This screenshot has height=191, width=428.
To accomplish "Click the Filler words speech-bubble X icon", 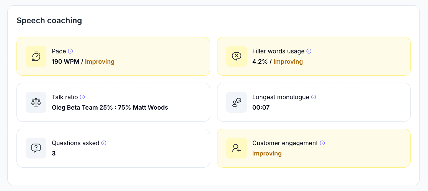I will click(x=237, y=56).
